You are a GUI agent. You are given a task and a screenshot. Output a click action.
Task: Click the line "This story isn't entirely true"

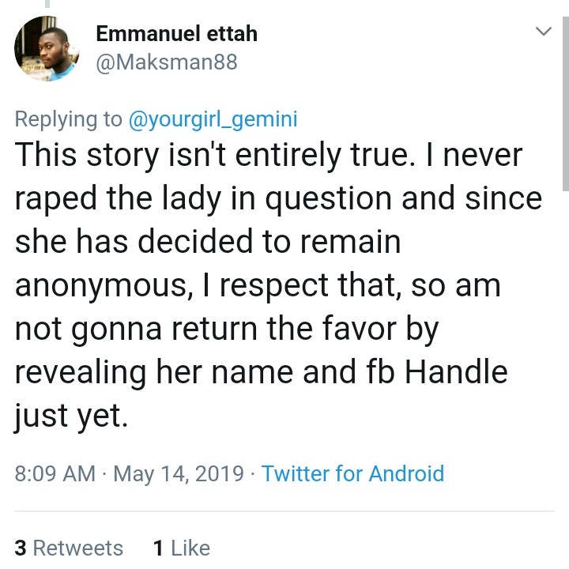point(204,155)
